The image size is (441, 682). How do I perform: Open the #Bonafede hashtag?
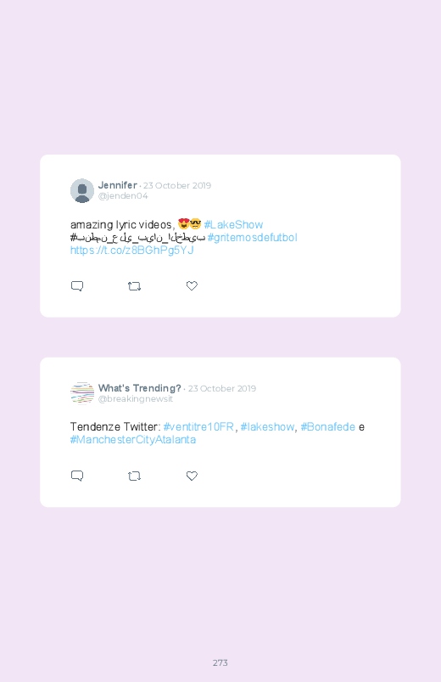pyautogui.click(x=328, y=427)
